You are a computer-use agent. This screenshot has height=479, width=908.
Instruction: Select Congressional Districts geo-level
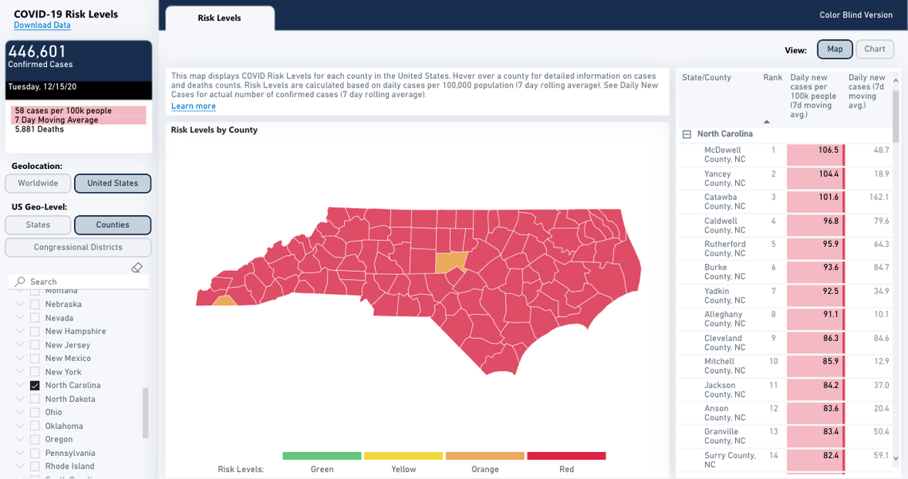click(x=77, y=247)
